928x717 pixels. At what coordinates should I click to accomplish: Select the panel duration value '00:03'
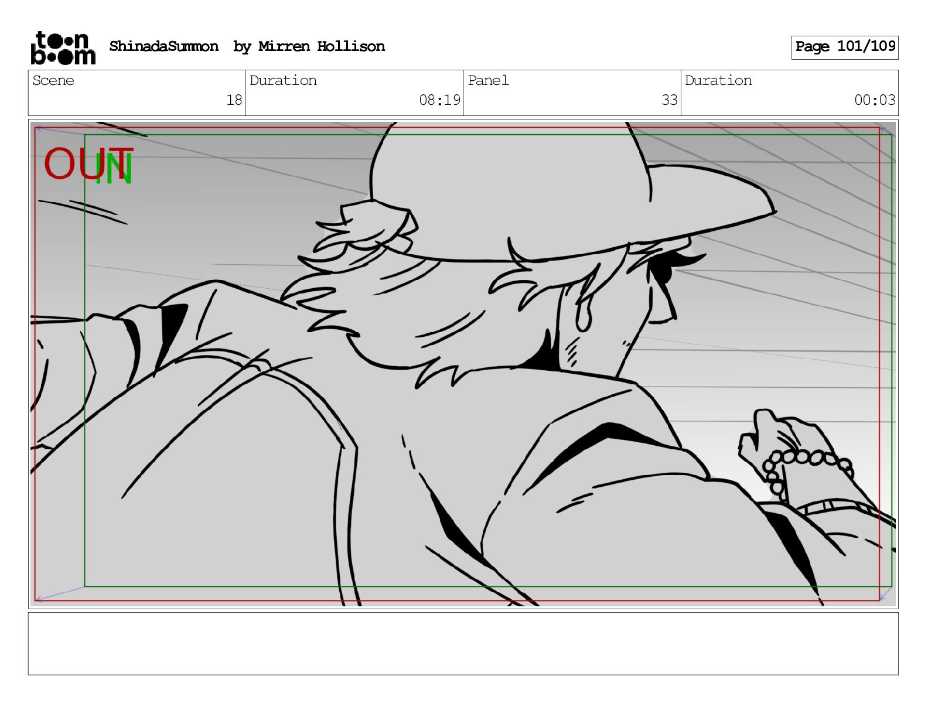(x=875, y=100)
